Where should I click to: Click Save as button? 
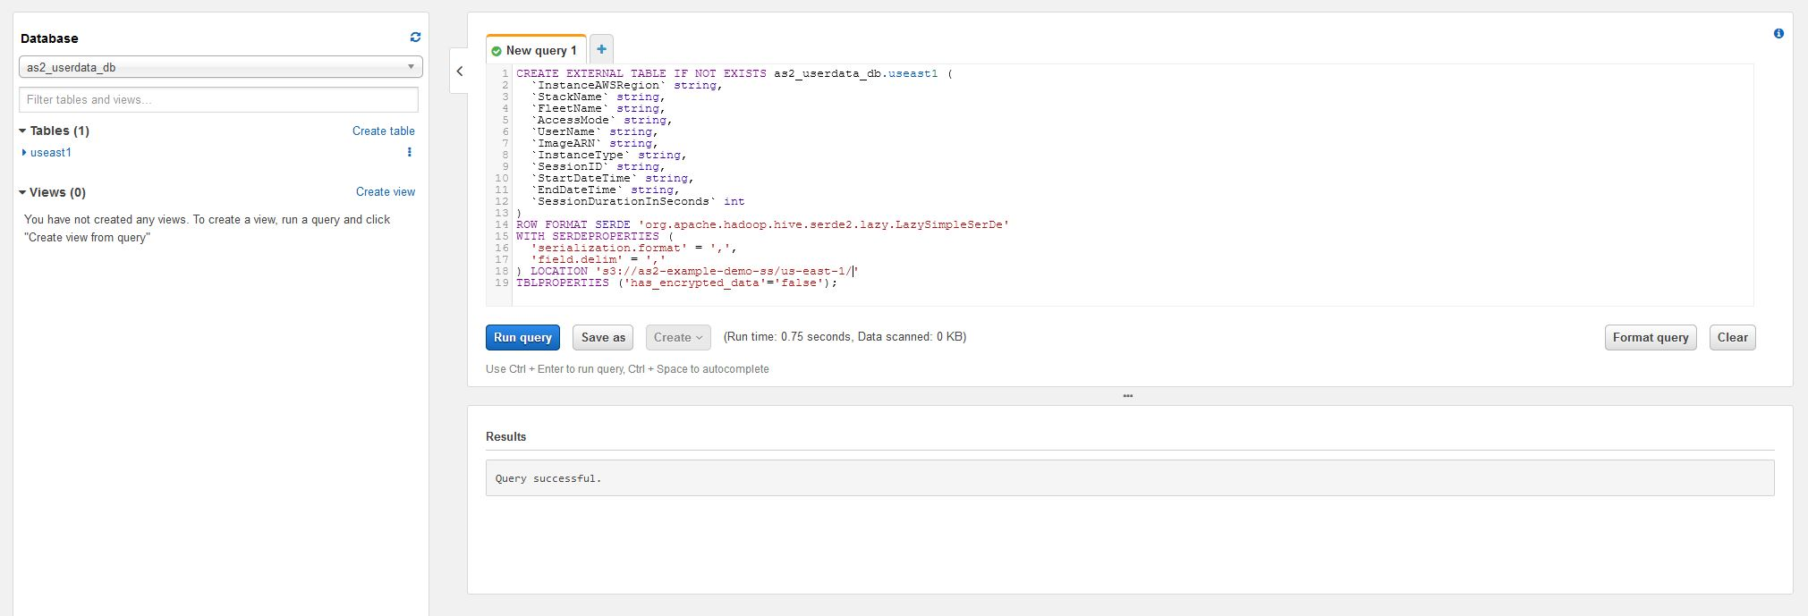pos(603,337)
